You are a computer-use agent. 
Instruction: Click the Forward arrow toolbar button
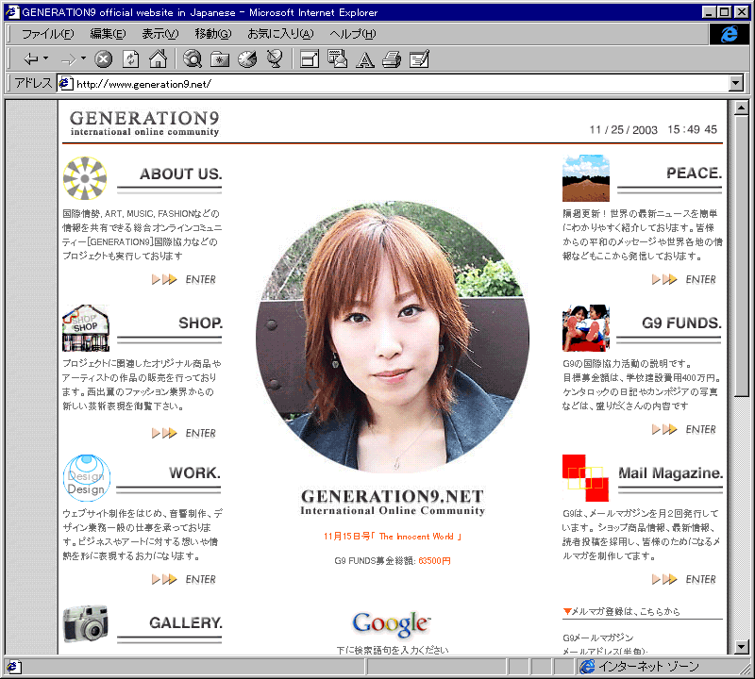tap(69, 59)
